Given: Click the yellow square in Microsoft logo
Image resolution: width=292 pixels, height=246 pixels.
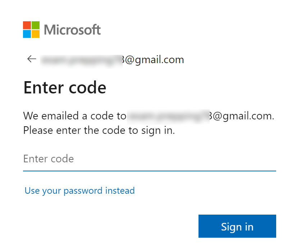Looking at the screenshot, I should tap(36, 34).
